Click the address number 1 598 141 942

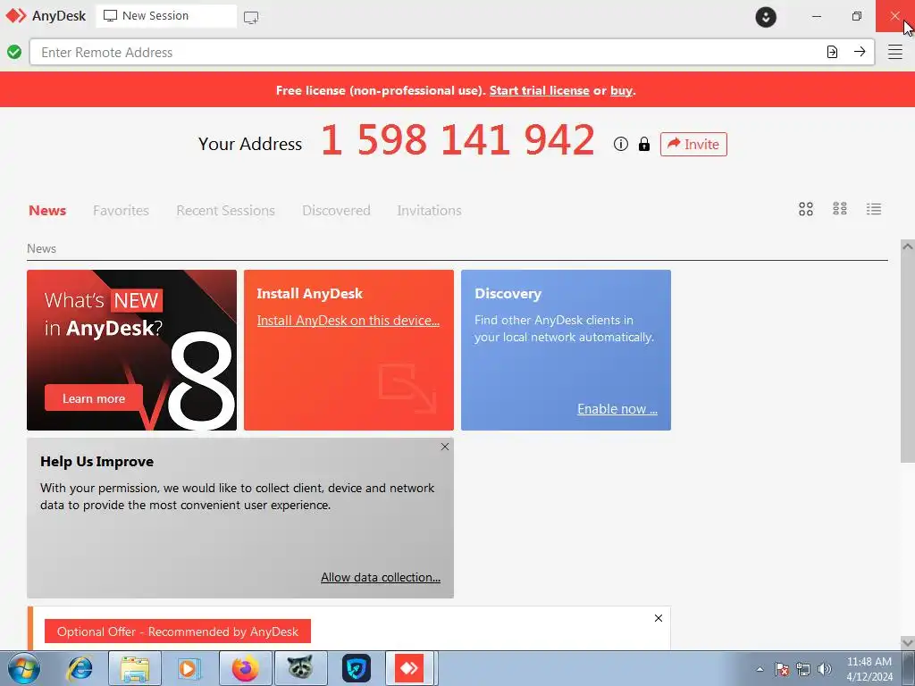tap(457, 140)
